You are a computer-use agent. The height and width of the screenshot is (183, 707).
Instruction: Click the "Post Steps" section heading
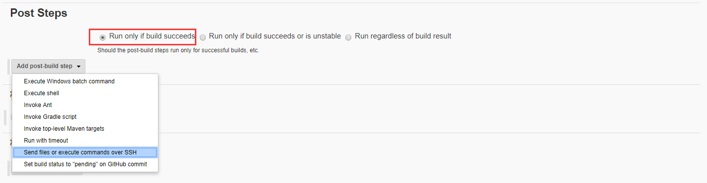(x=38, y=13)
